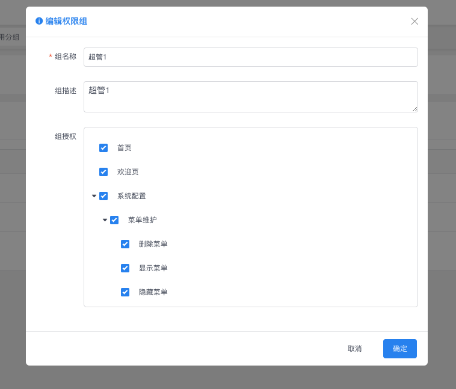Select the 欢迎页 tree label
Viewport: 456px width, 389px height.
coord(128,172)
